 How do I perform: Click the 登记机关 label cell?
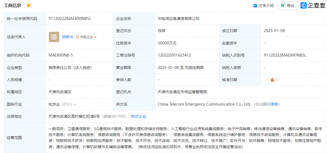coord(134,92)
